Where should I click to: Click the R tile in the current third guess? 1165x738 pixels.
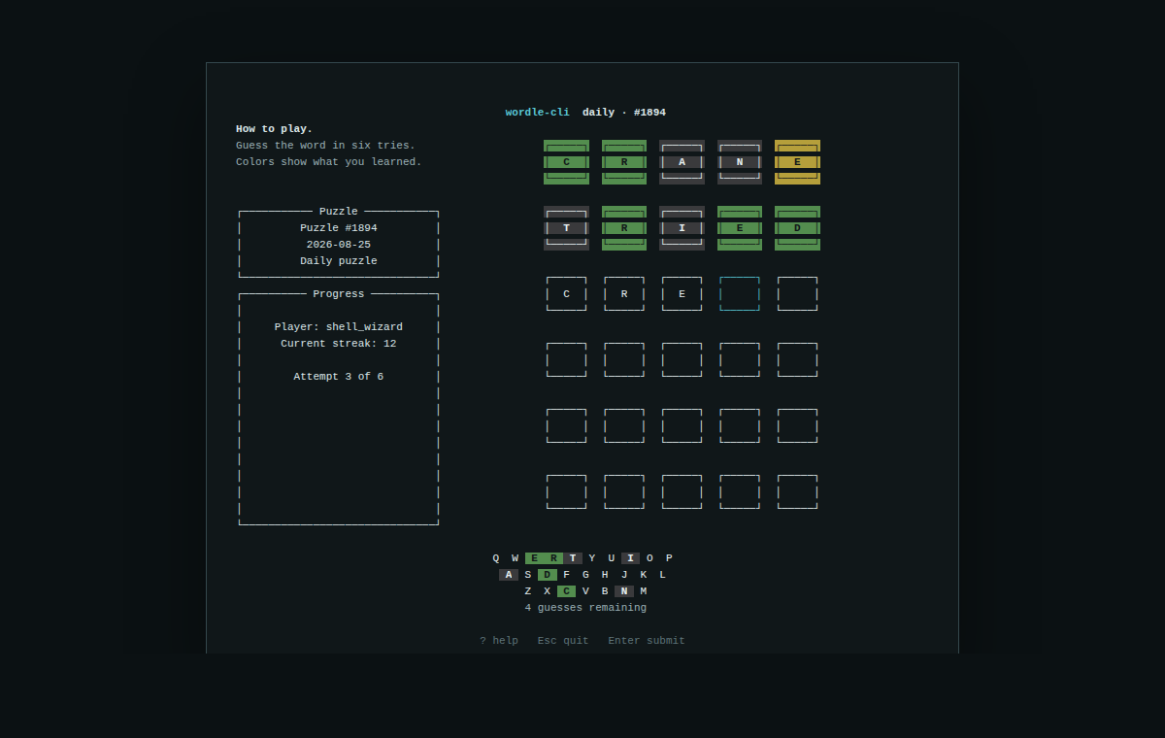coord(624,294)
